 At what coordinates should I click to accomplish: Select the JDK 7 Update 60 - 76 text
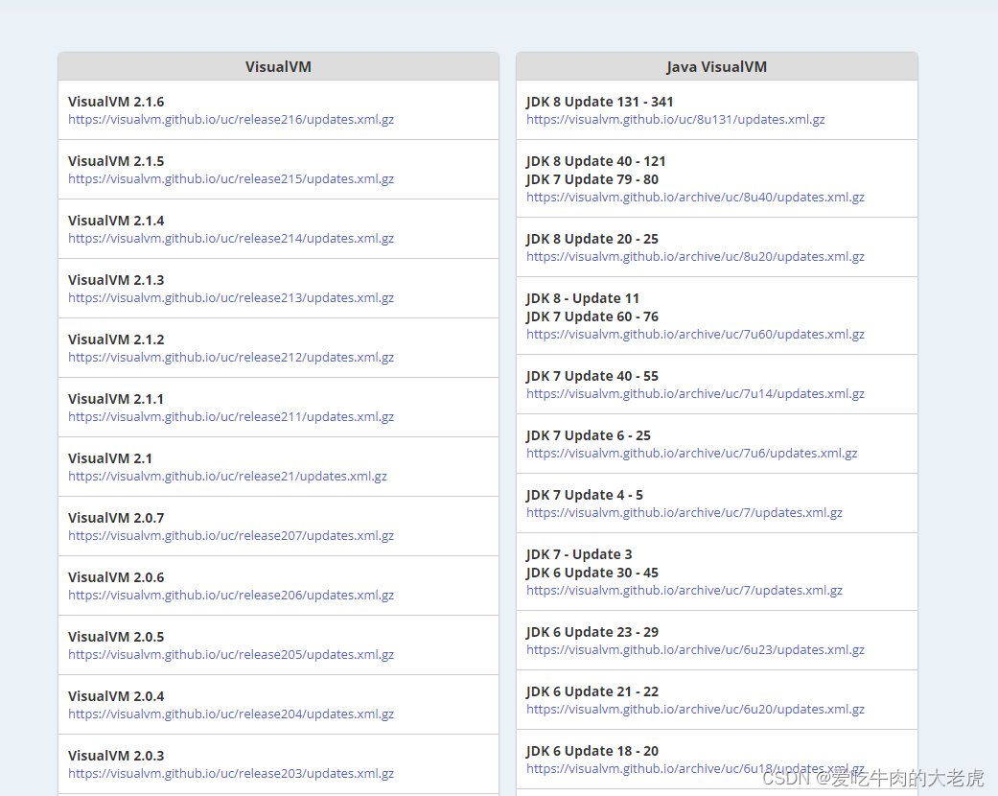point(592,316)
